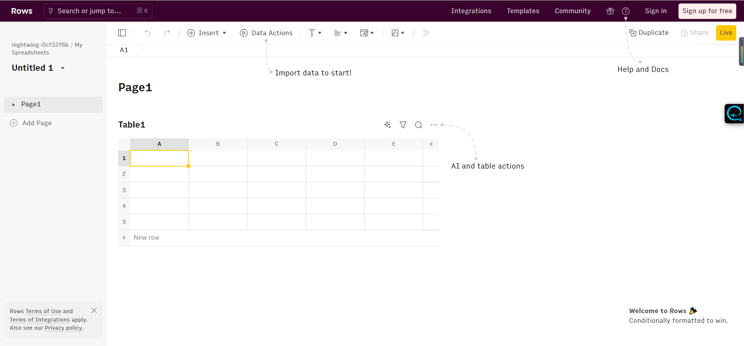
Task: Open the Untitled 1 spreadsheet dropdown
Action: click(63, 68)
